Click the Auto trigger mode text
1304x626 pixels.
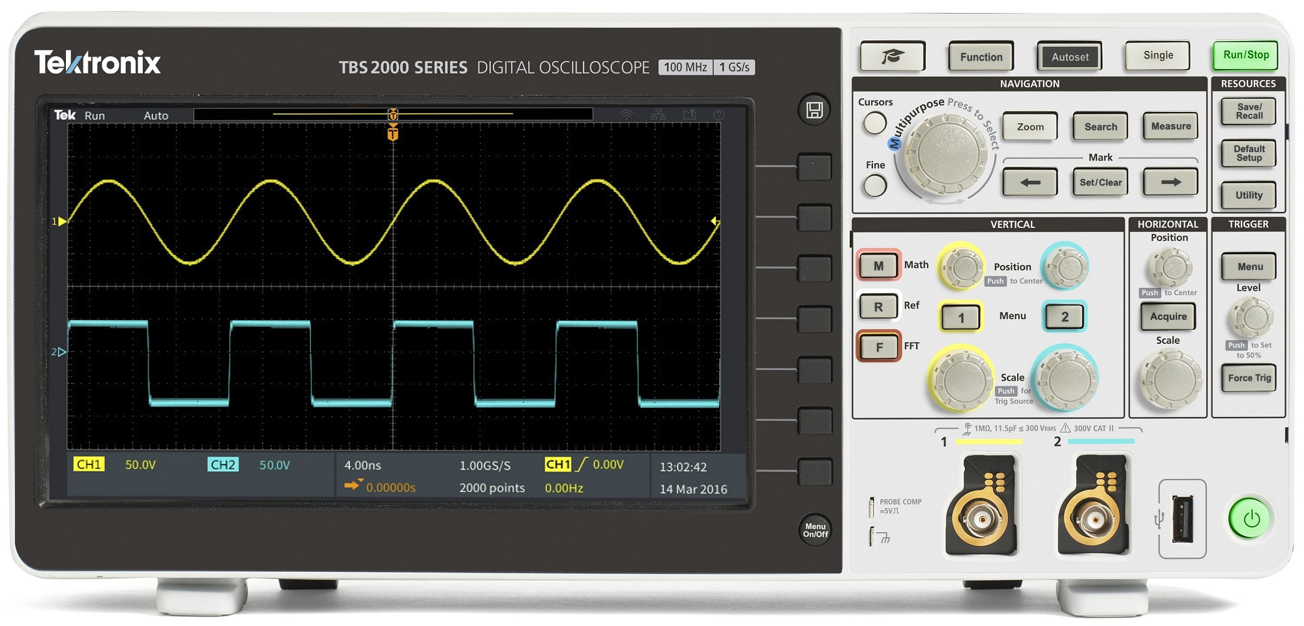coord(156,116)
